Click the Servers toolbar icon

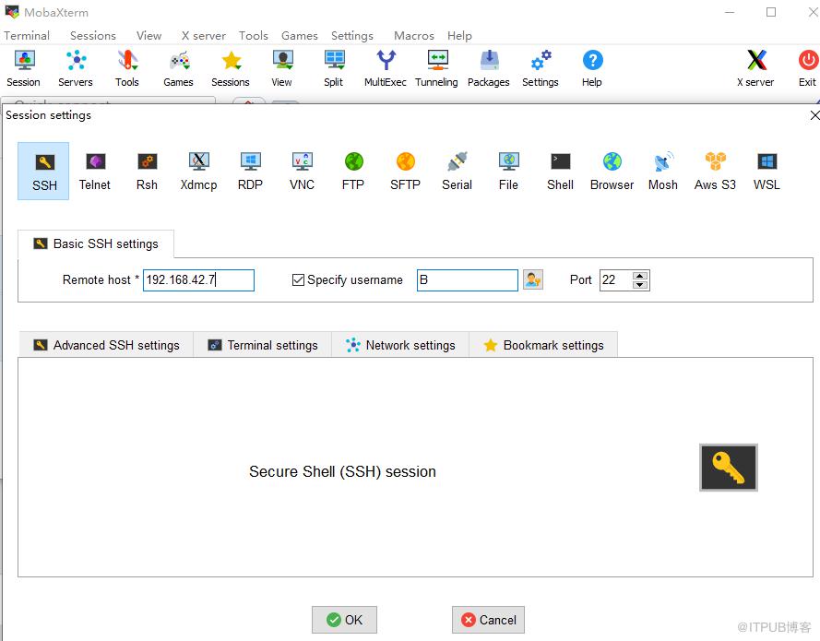pyautogui.click(x=76, y=68)
